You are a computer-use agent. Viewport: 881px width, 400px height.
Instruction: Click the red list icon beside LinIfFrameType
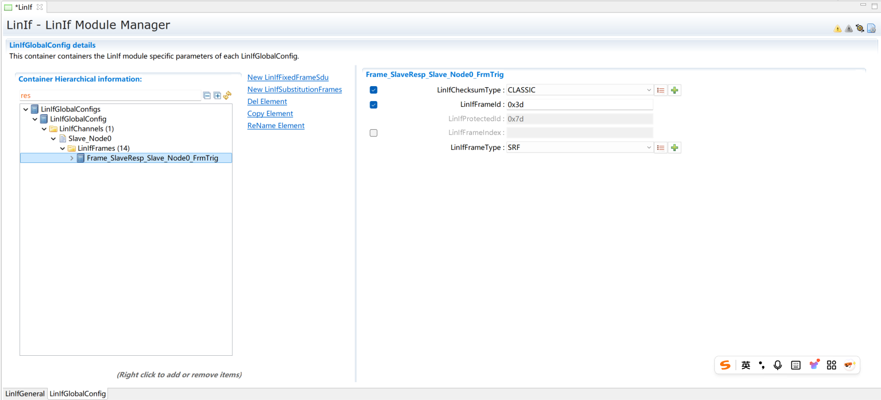[x=661, y=147]
